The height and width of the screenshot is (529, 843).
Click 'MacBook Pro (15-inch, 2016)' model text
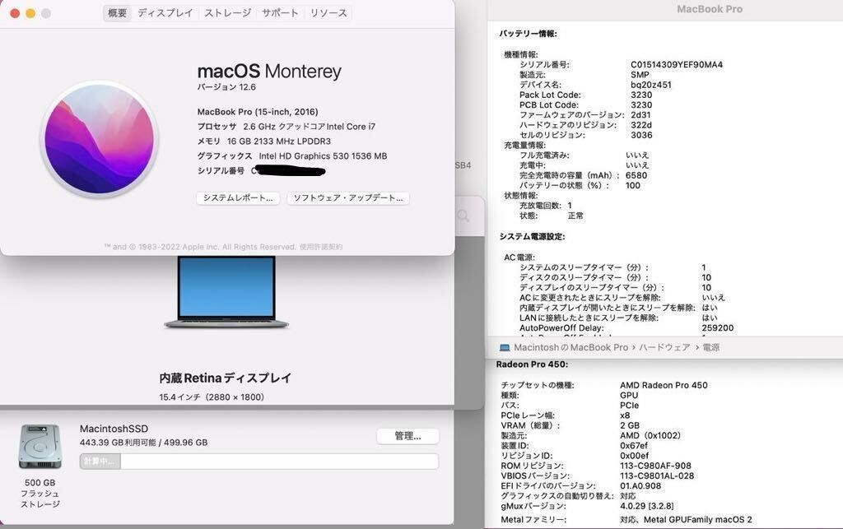point(258,112)
